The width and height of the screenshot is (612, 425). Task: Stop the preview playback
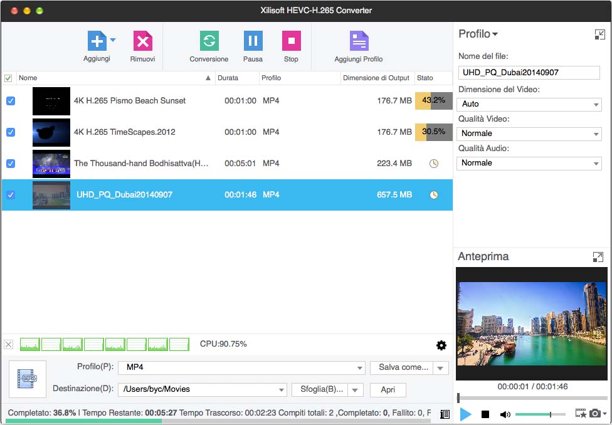click(x=485, y=414)
